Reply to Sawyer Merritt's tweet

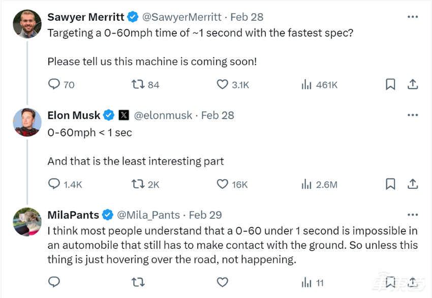54,84
